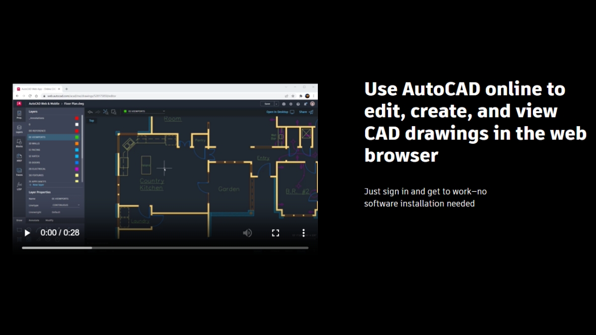Enter fullscreen for the video
The width and height of the screenshot is (596, 335).
[275, 232]
